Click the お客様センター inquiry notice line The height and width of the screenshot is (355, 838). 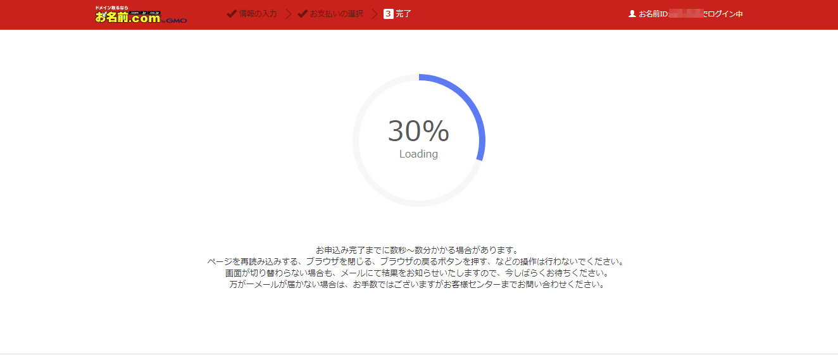pos(417,285)
